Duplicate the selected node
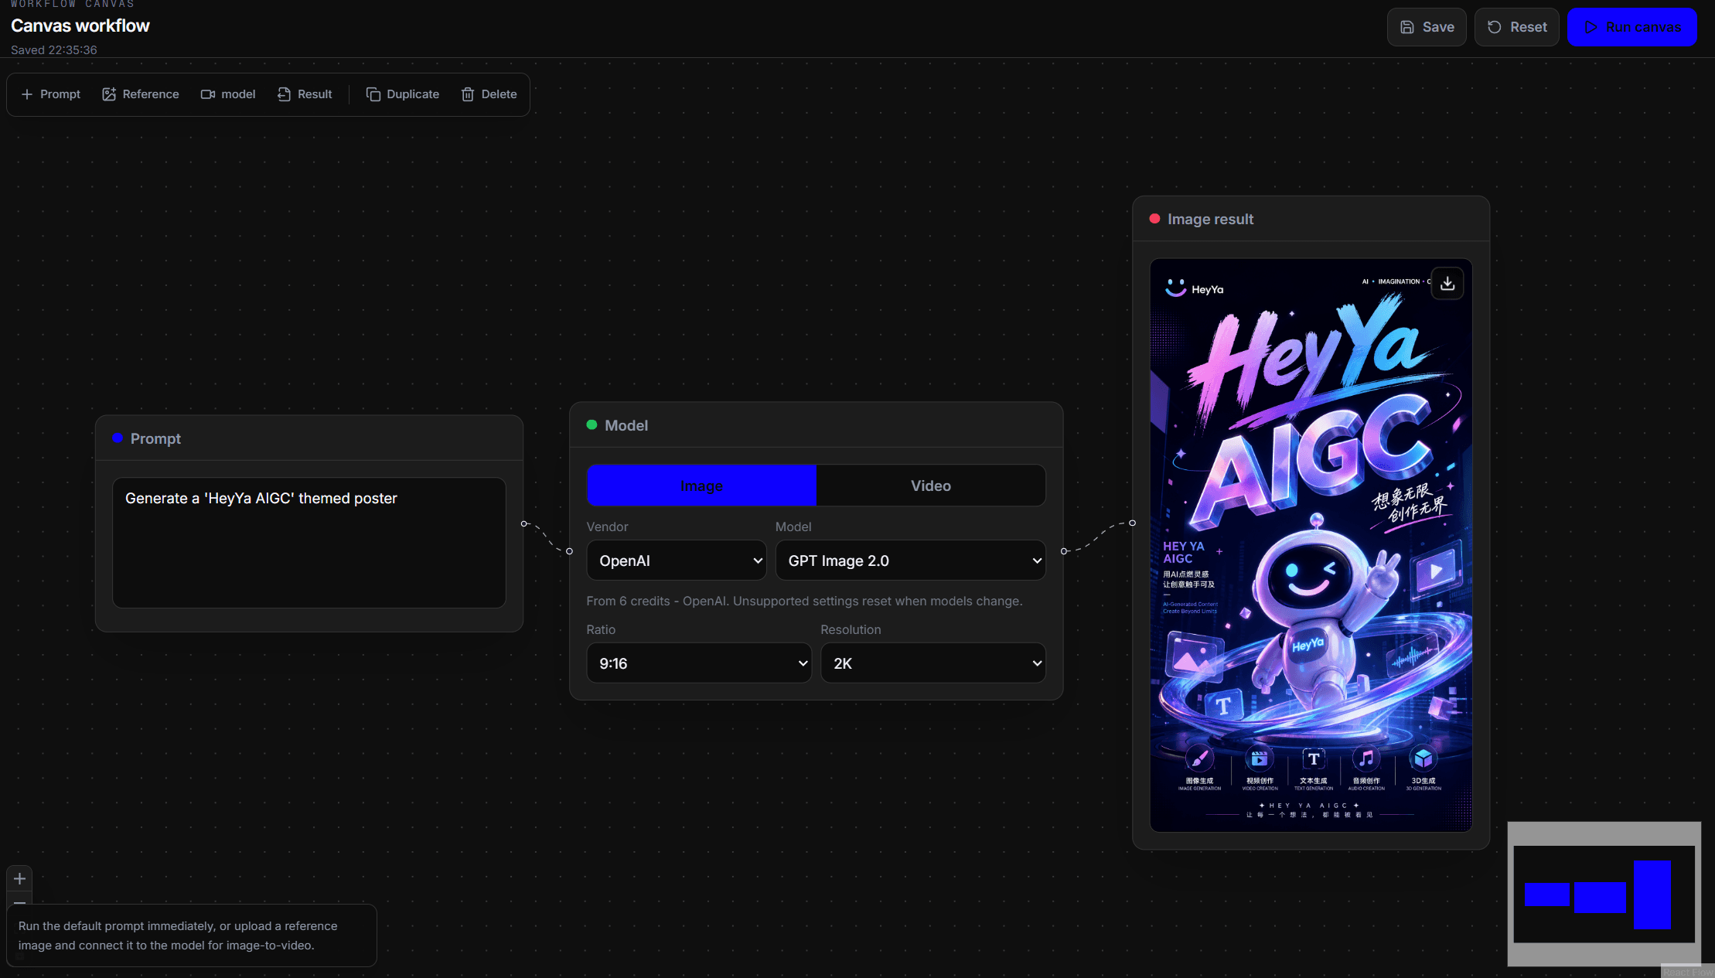 coord(403,94)
